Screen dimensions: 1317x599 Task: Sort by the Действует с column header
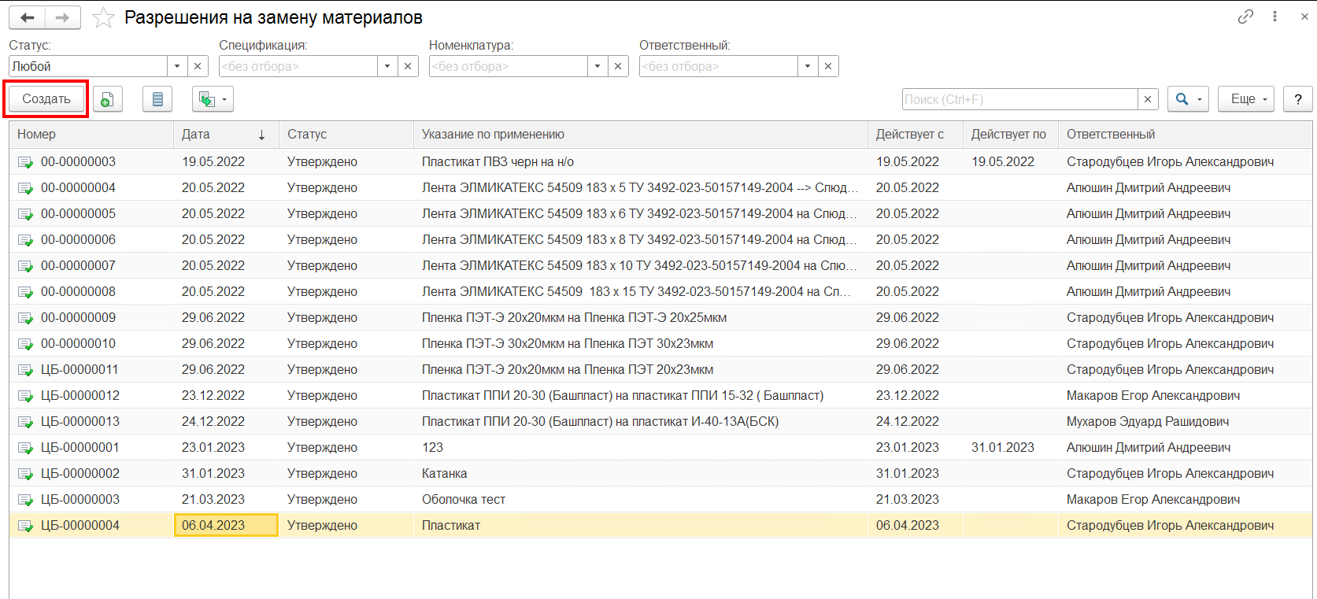tap(916, 135)
